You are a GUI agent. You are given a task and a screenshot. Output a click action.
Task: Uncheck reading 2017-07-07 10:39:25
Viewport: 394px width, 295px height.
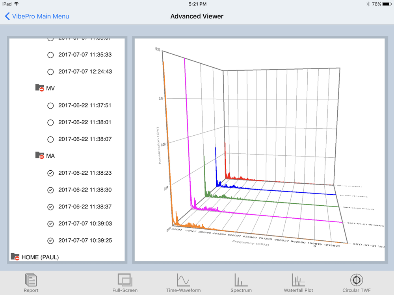[x=50, y=241]
